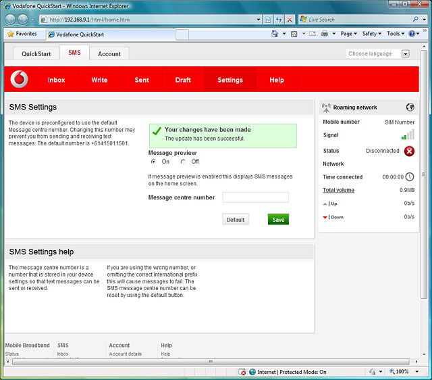Open the Choose language dropdown

[378, 53]
